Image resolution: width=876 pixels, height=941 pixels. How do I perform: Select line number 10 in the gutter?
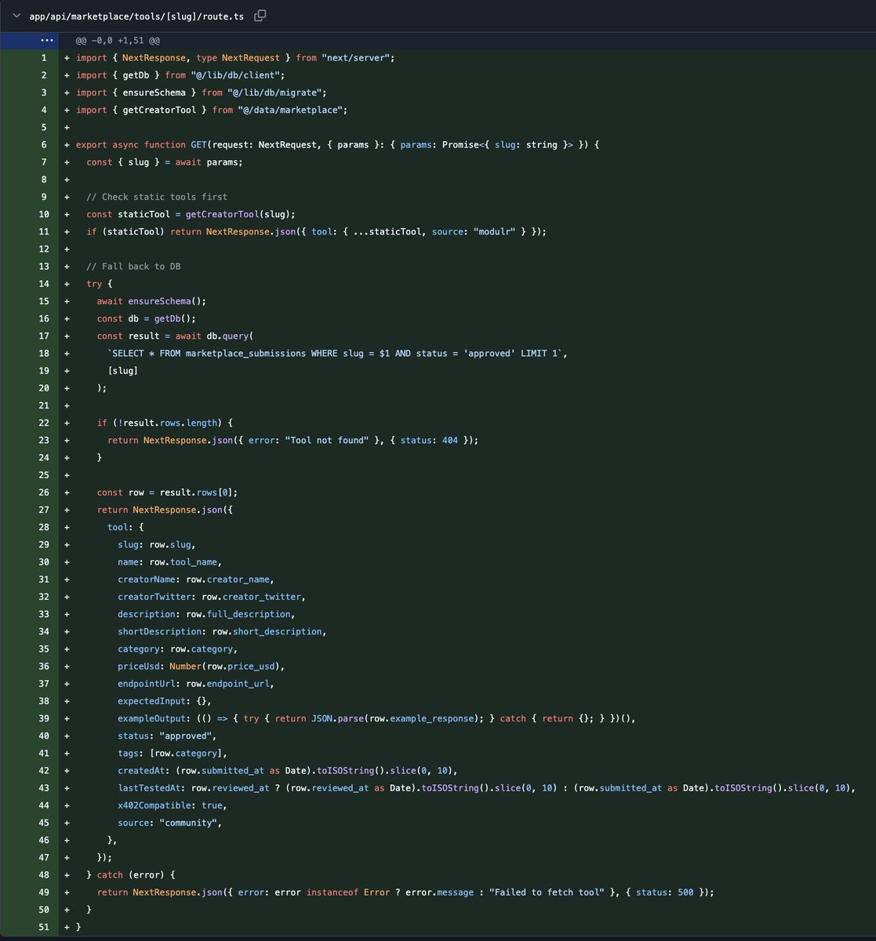click(x=44, y=214)
